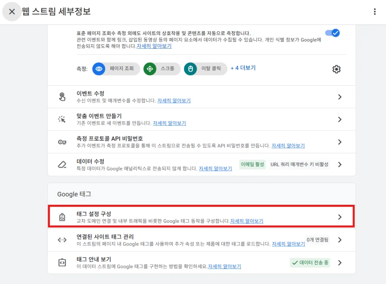The height and width of the screenshot is (284, 386).
Task: Expand 이벤트 수정 with its chevron
Action: point(340,97)
